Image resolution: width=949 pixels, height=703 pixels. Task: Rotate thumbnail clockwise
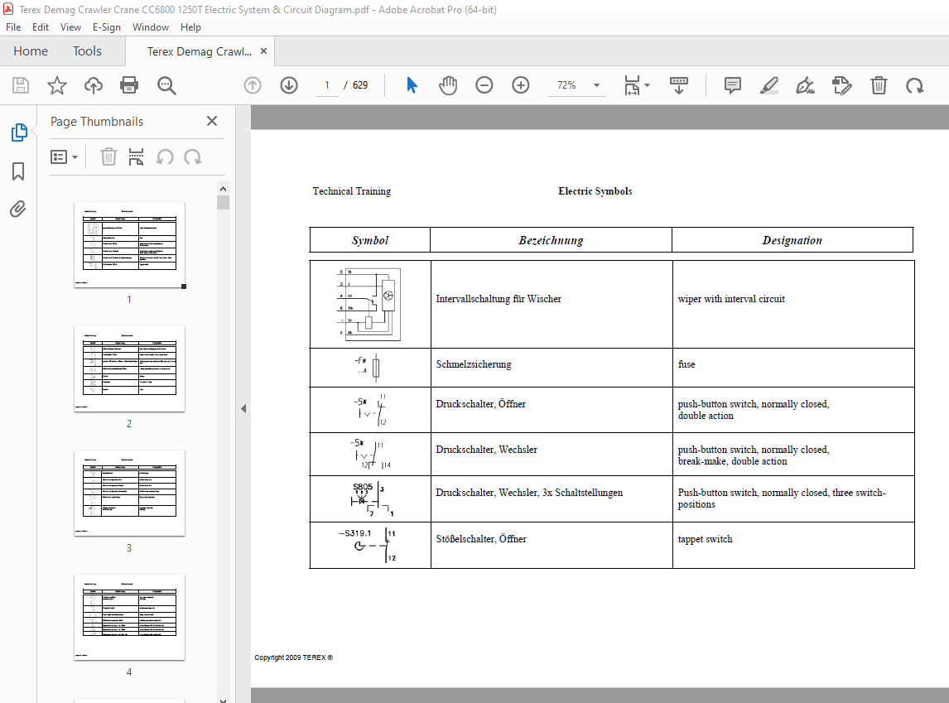click(193, 157)
